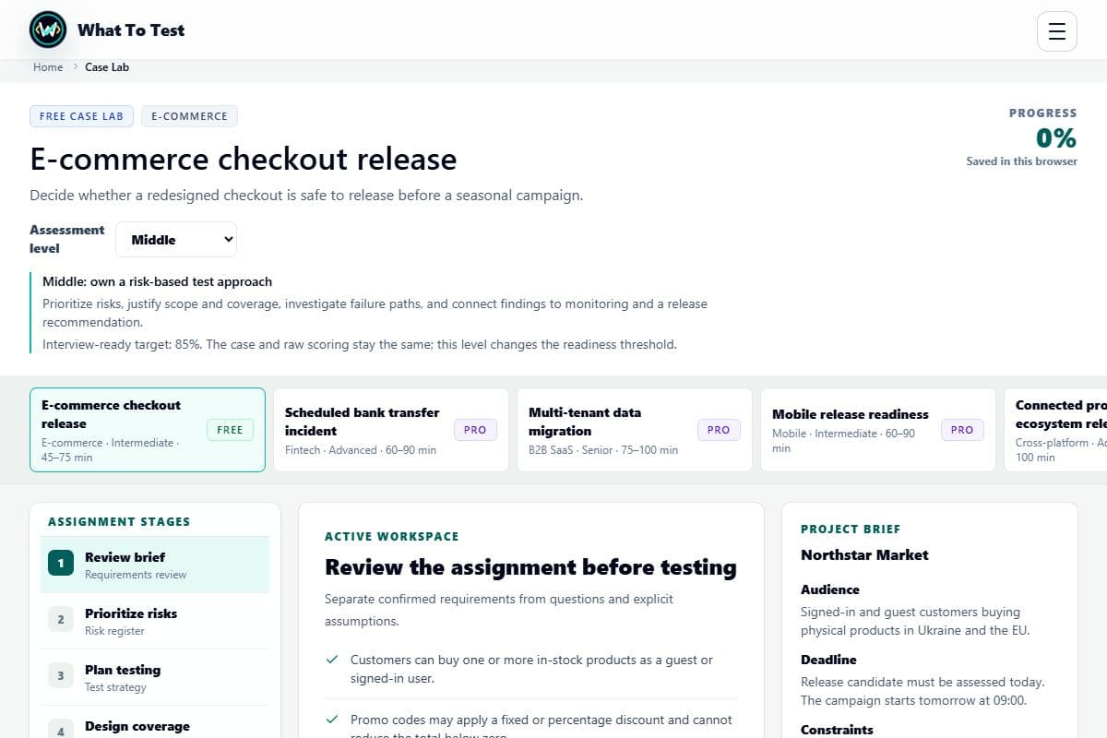Select Scheduled bank transfer incident case
This screenshot has width=1107, height=738.
(x=391, y=430)
